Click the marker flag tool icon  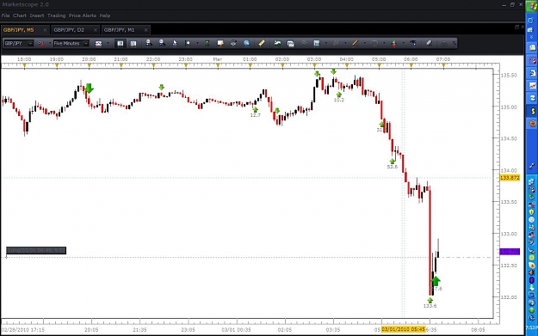click(188, 43)
